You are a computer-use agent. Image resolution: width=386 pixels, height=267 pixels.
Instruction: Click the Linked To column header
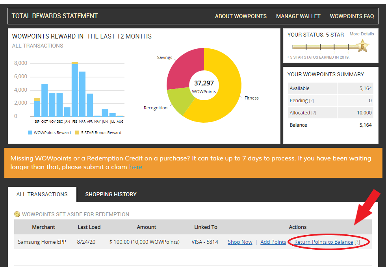coord(206,227)
